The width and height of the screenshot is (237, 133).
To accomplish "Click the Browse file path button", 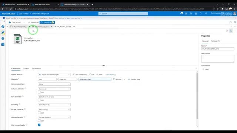I will tap(117, 79).
